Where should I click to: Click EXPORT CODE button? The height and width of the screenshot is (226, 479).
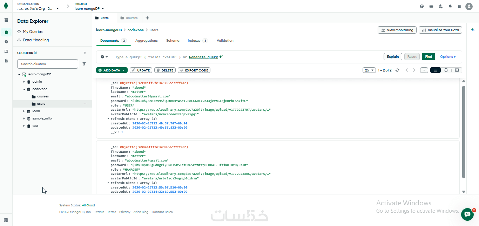coord(194,70)
